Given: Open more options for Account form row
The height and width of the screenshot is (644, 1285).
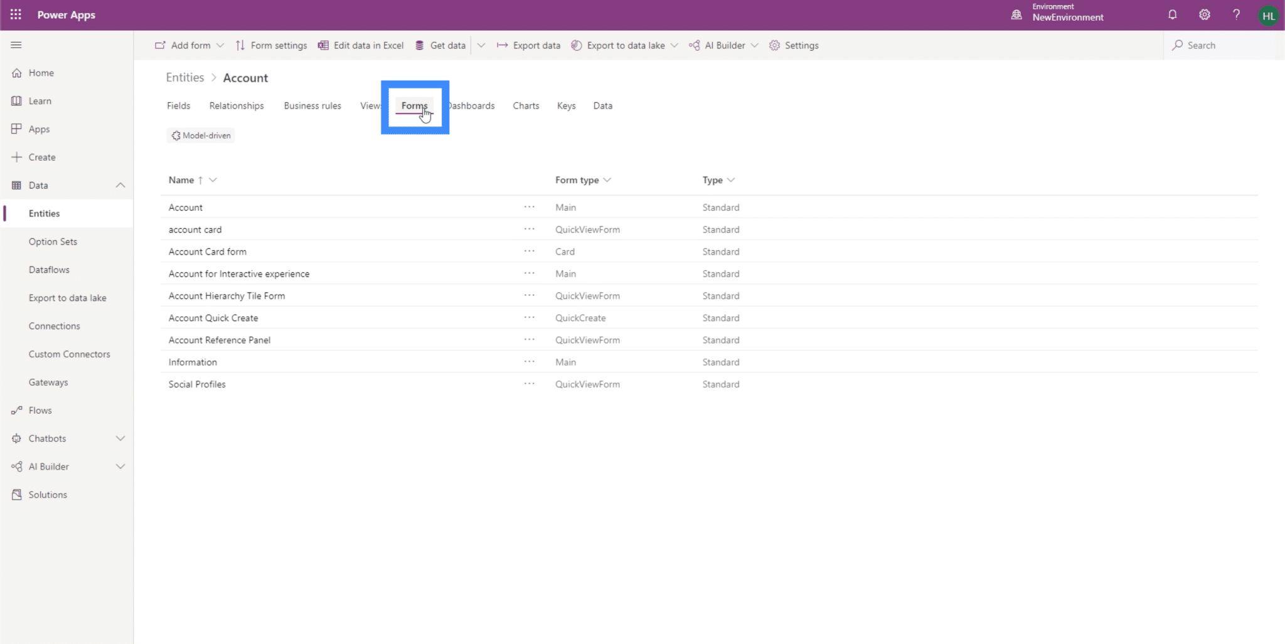Looking at the screenshot, I should (x=530, y=207).
